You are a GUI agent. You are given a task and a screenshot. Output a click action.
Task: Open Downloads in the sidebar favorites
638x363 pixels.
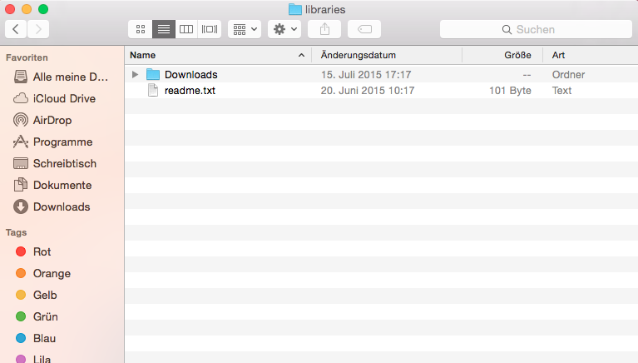click(62, 206)
